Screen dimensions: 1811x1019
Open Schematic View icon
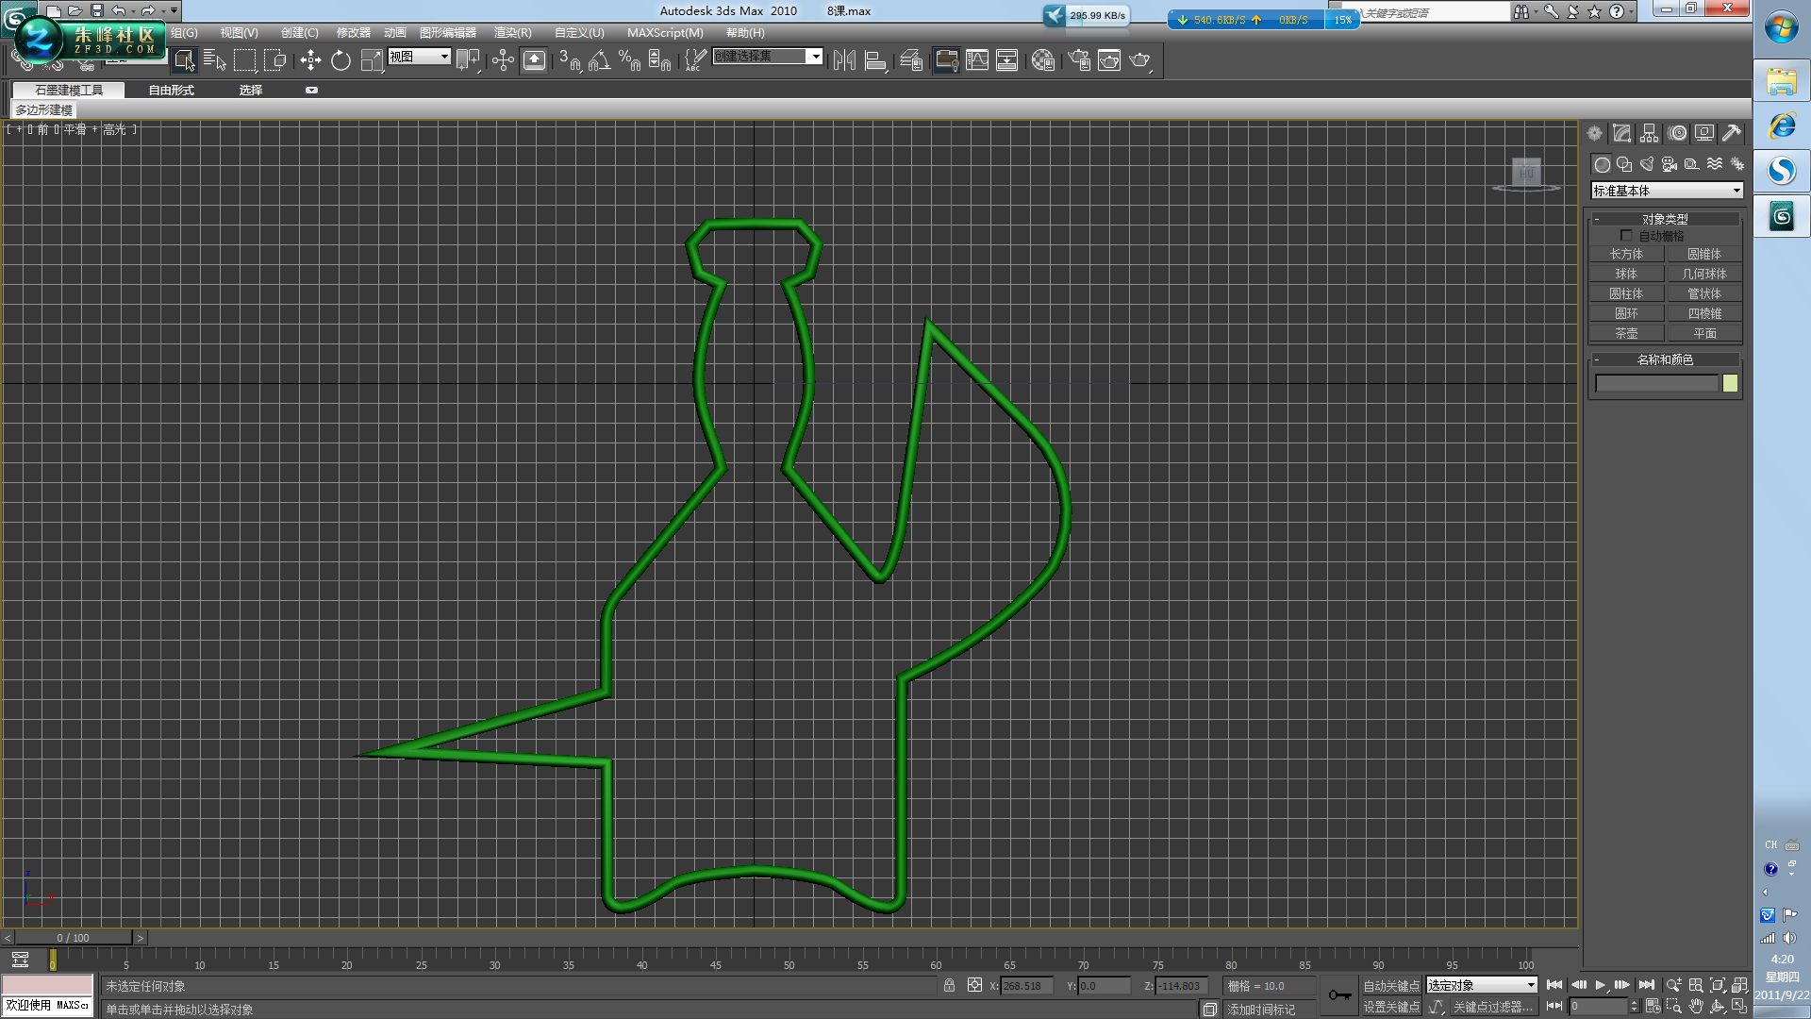point(1007,60)
